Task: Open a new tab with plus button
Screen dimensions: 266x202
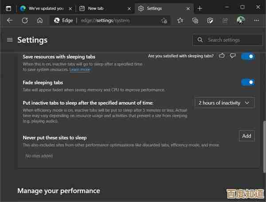Action: (200, 8)
